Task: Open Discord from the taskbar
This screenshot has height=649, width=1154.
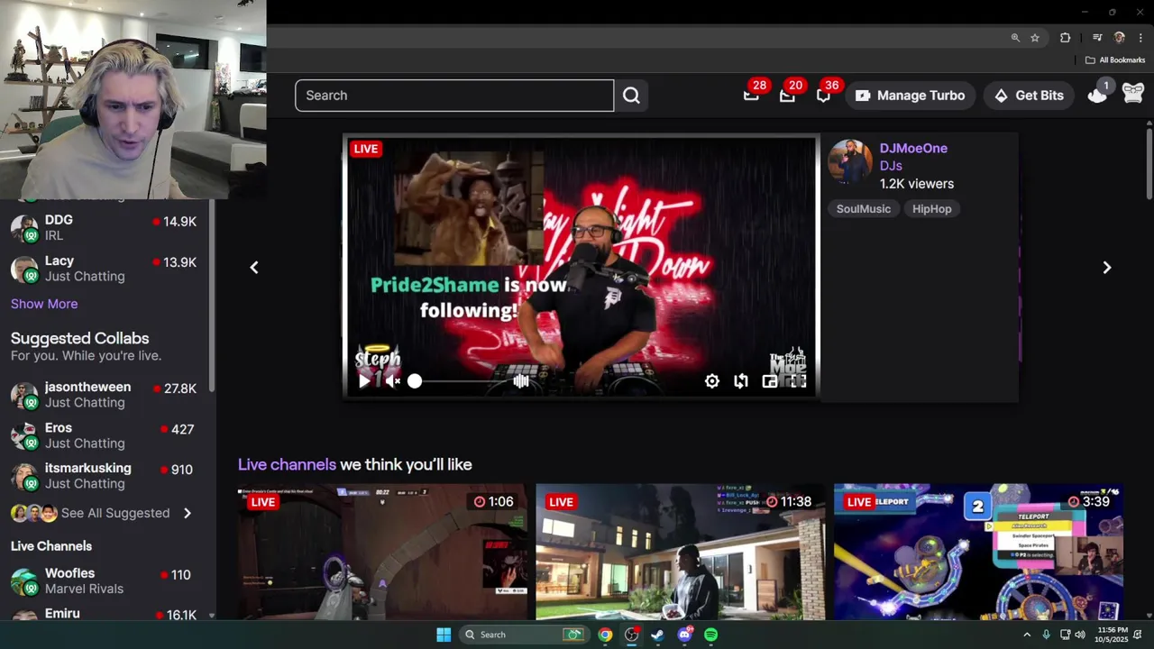Action: click(x=684, y=635)
